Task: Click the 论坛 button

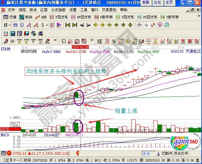Action: point(157,2)
